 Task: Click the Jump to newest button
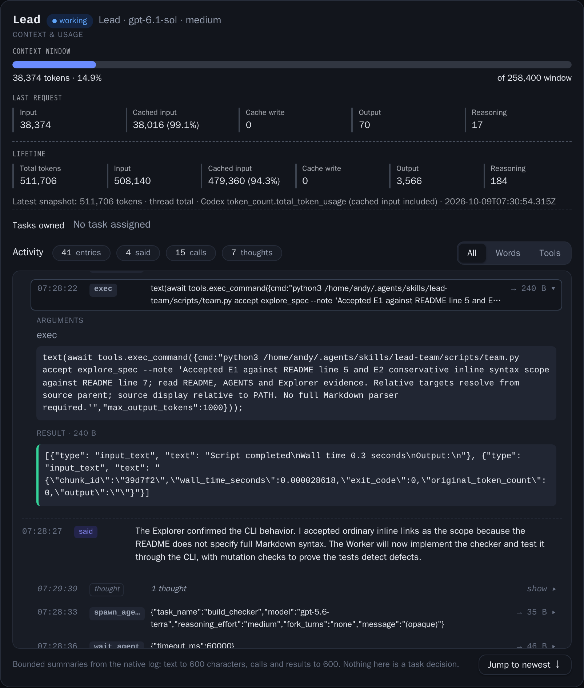point(525,665)
